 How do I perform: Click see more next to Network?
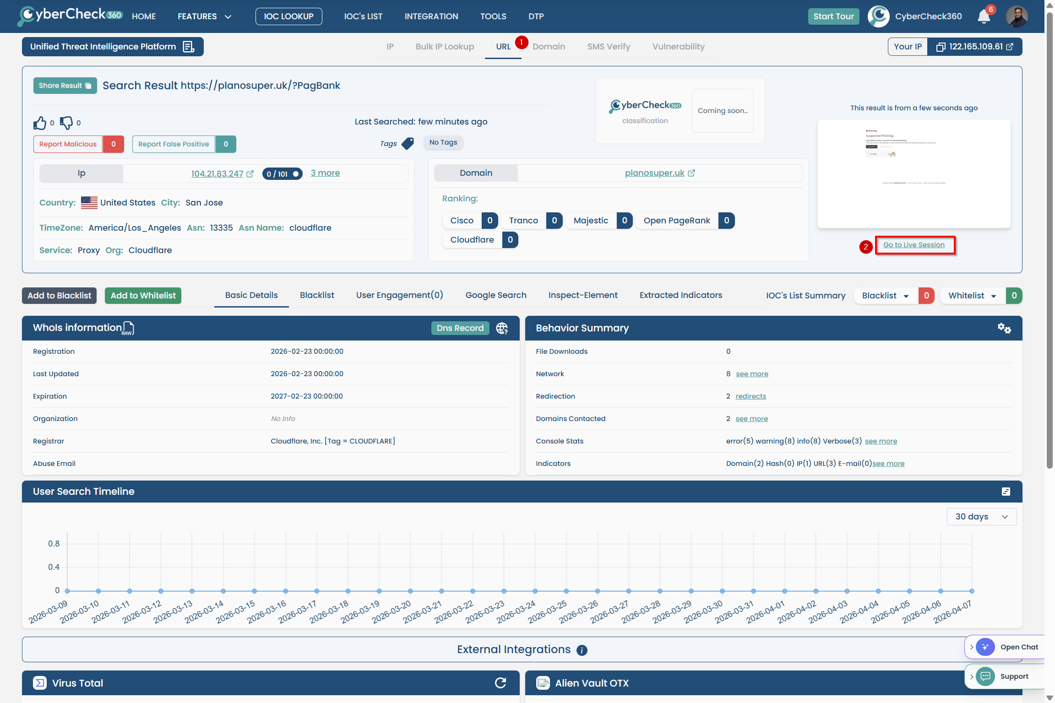pos(752,374)
